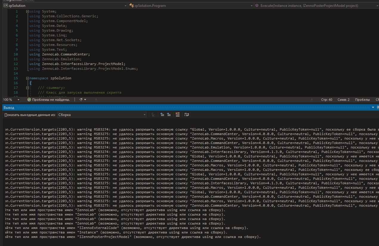
Task: Collapse the using directives block at line 1
Action: [x=27, y=11]
